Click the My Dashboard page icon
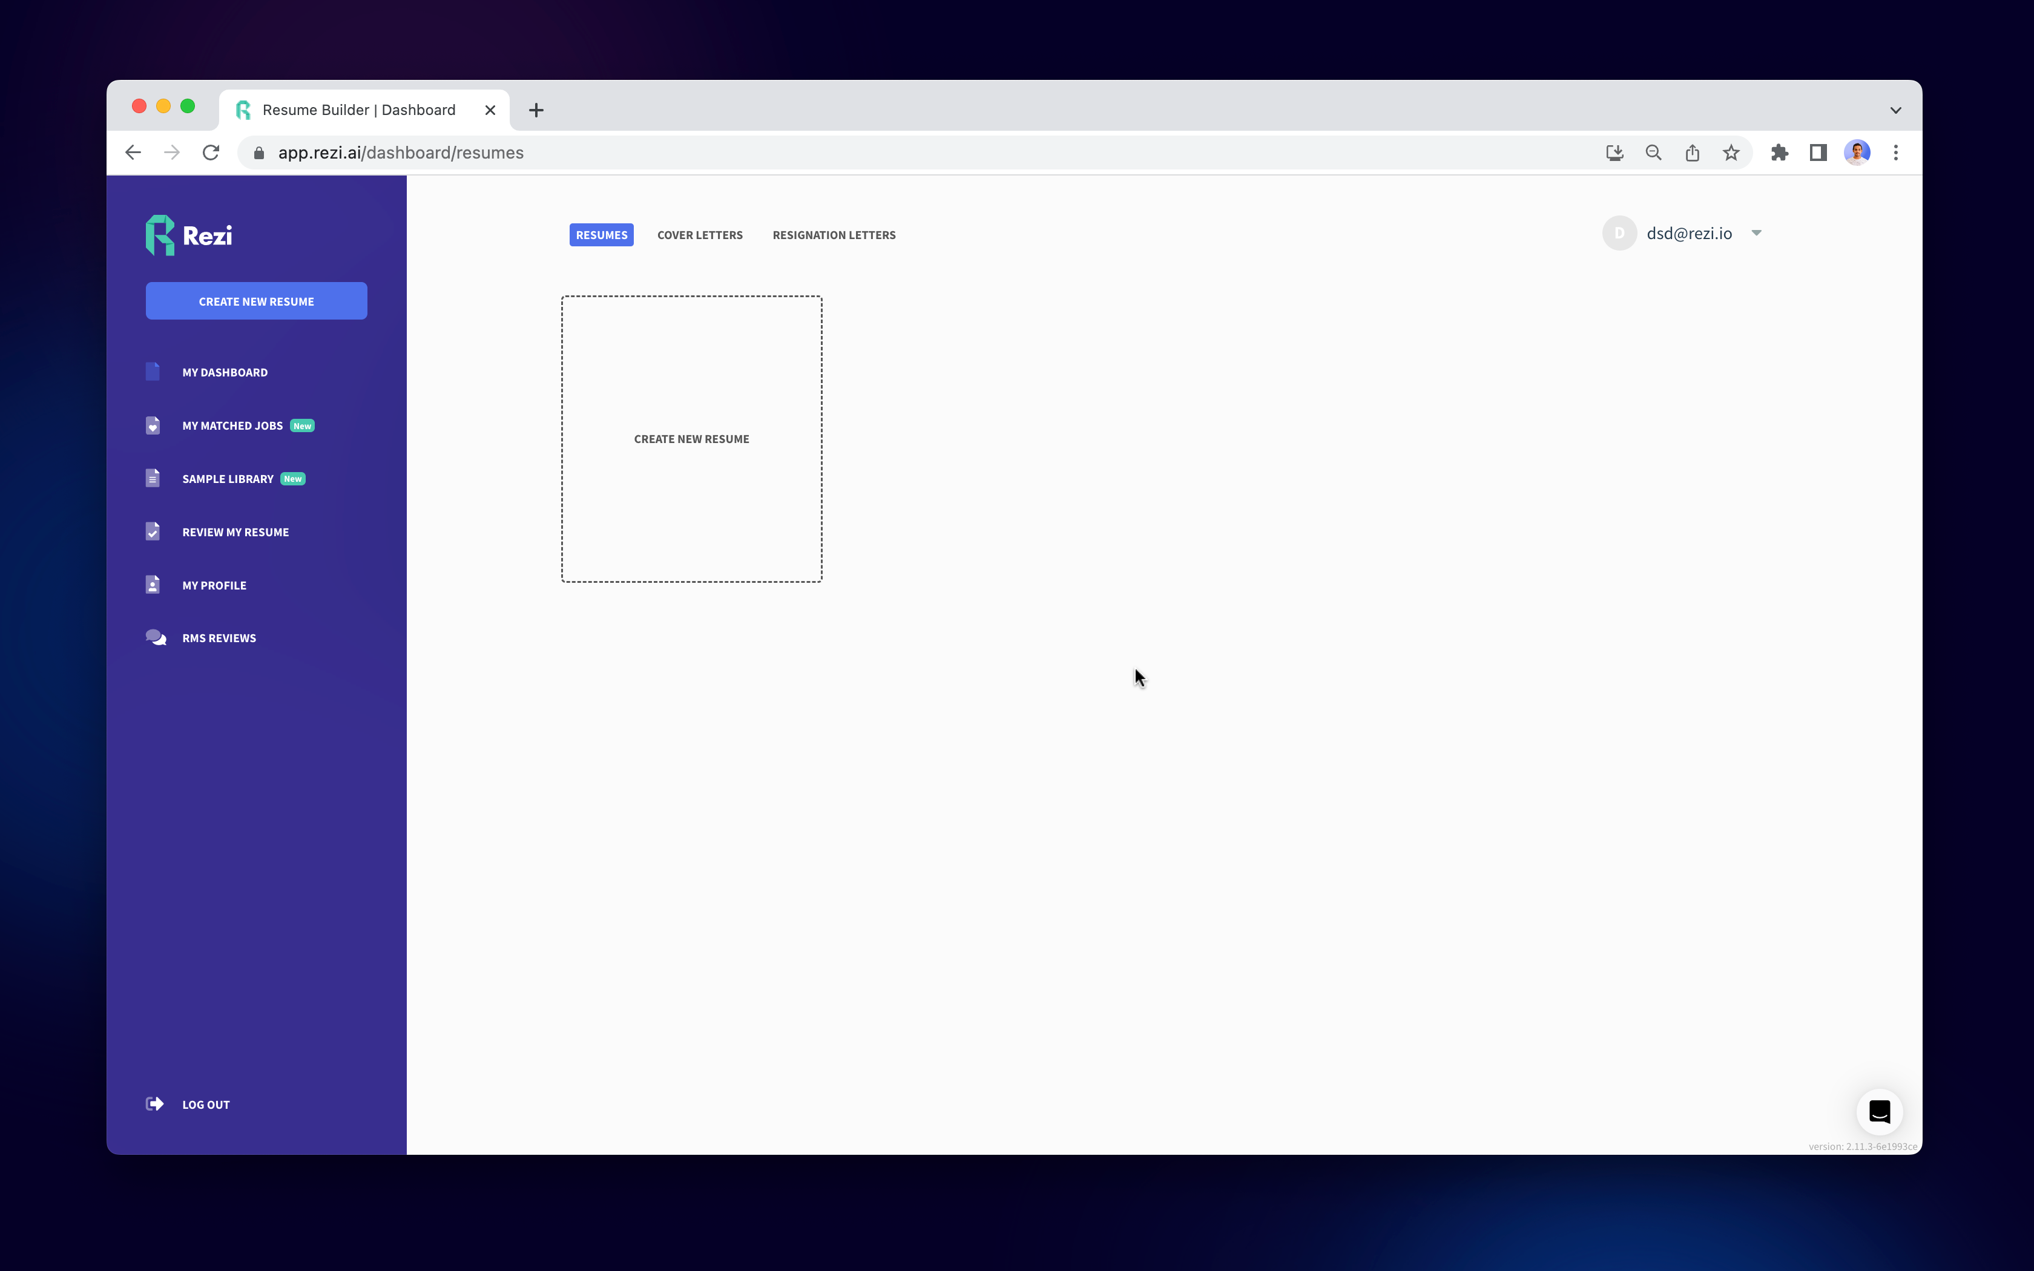 (153, 372)
